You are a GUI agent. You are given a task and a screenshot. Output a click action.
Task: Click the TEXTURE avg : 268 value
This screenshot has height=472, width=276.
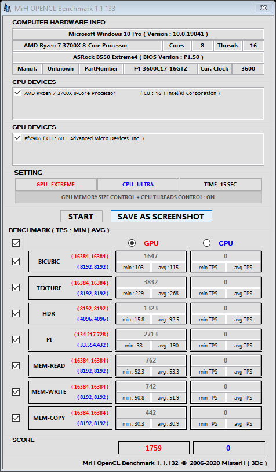point(168,293)
